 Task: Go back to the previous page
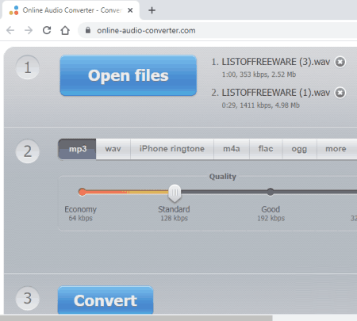[x=10, y=30]
